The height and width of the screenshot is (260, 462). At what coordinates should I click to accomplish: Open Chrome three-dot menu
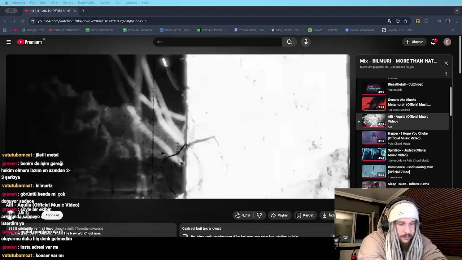pos(456,21)
